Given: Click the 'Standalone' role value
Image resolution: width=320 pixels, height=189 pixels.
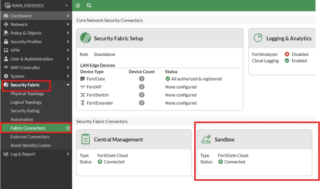Looking at the screenshot, I should coord(105,54).
